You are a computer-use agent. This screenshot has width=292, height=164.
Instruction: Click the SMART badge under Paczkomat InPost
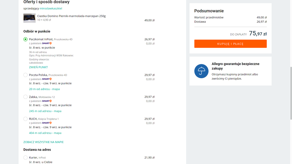pos(47,43)
